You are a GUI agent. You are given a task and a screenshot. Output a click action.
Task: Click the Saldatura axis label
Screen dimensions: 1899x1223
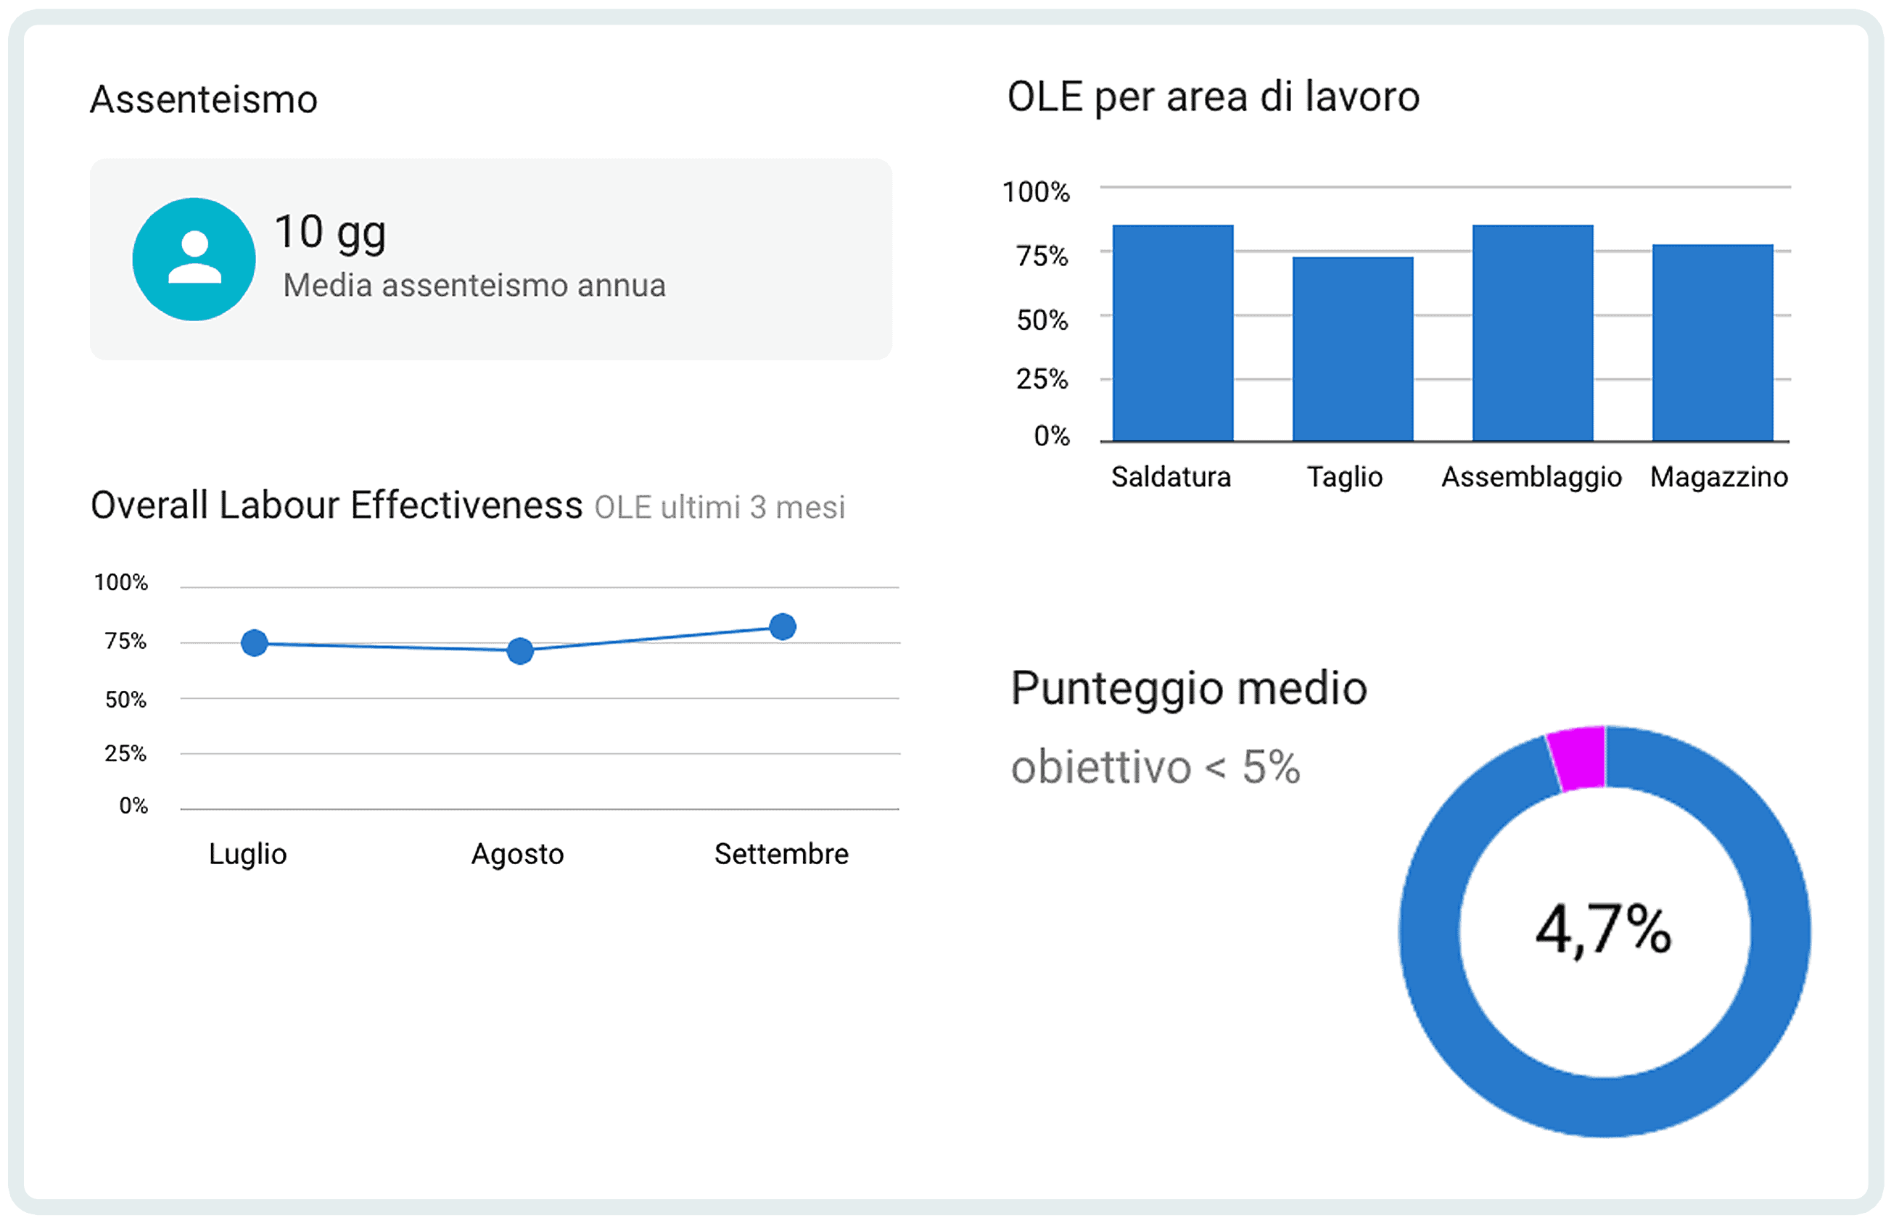point(1171,477)
